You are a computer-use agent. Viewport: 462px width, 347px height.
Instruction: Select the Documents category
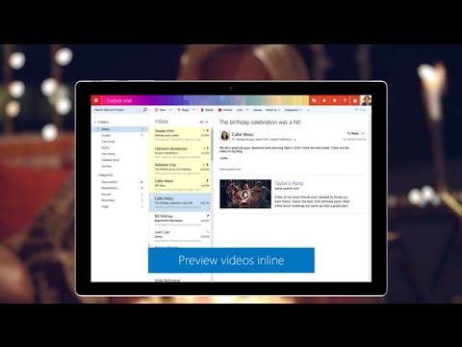[x=110, y=182]
